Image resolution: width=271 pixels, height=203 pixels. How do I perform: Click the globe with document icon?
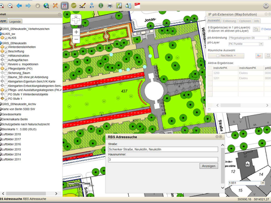click(128, 6)
